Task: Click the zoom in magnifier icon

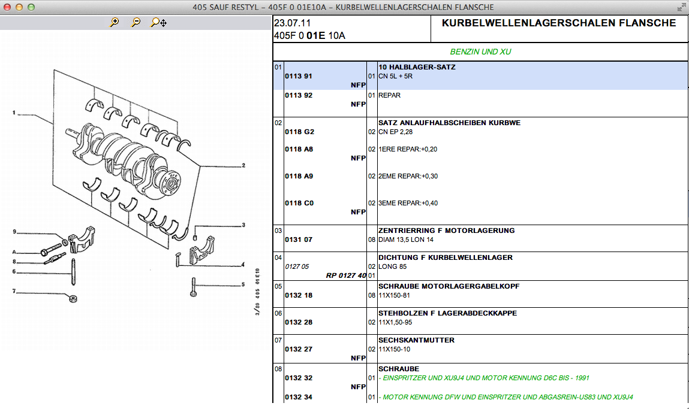Action: coord(115,23)
